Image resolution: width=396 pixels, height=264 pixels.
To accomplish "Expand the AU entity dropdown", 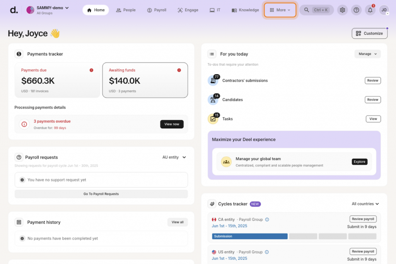I will coord(174,157).
